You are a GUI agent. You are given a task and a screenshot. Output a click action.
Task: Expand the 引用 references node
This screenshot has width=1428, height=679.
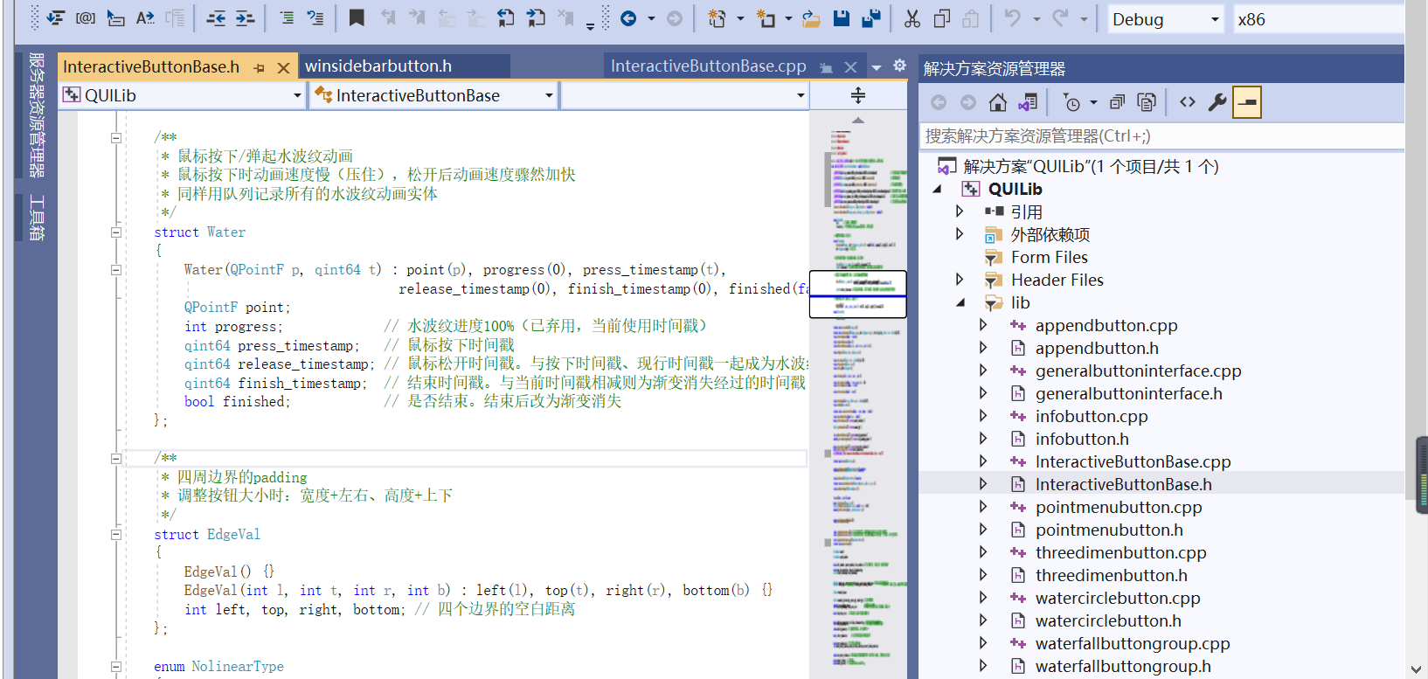[960, 211]
